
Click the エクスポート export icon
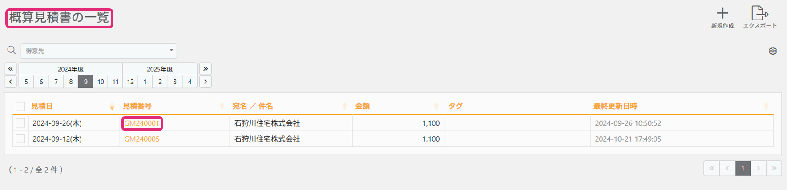(x=759, y=14)
